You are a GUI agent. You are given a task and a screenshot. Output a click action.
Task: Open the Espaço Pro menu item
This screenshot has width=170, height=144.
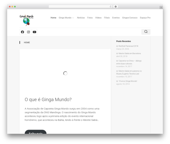click(x=145, y=18)
